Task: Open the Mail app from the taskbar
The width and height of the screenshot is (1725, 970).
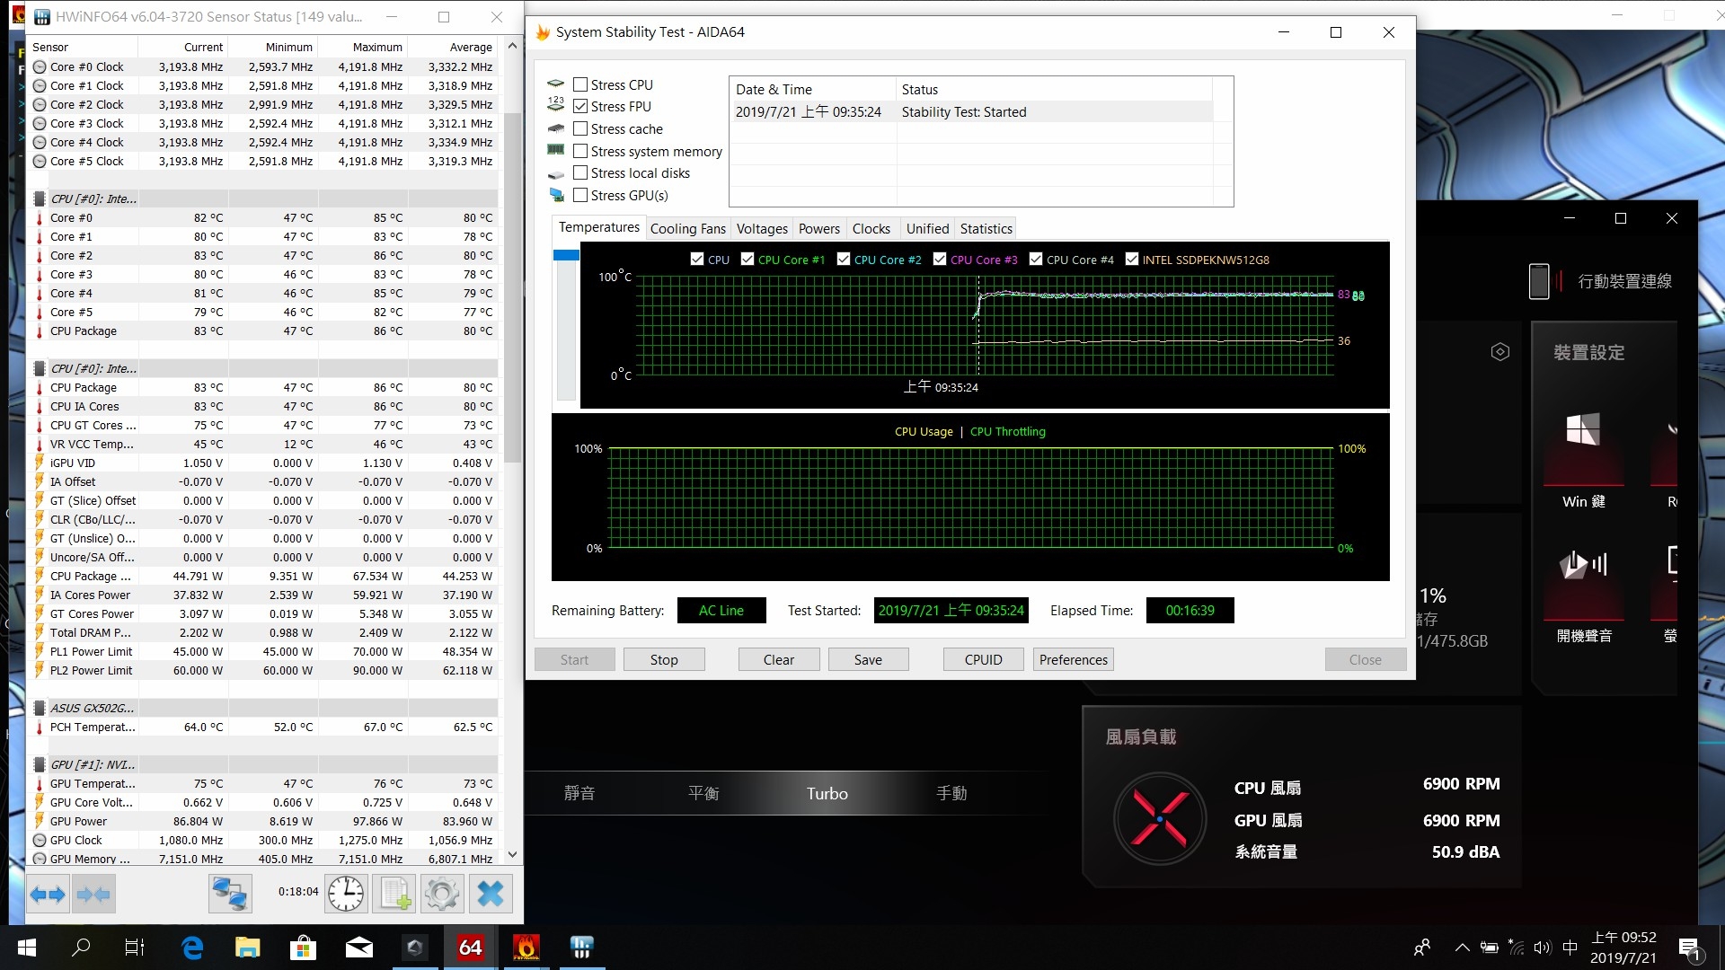Action: click(x=359, y=948)
